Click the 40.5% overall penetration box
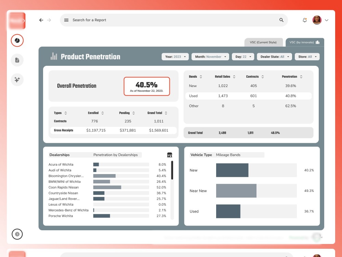Image resolution: width=342 pixels, height=257 pixels. [147, 86]
